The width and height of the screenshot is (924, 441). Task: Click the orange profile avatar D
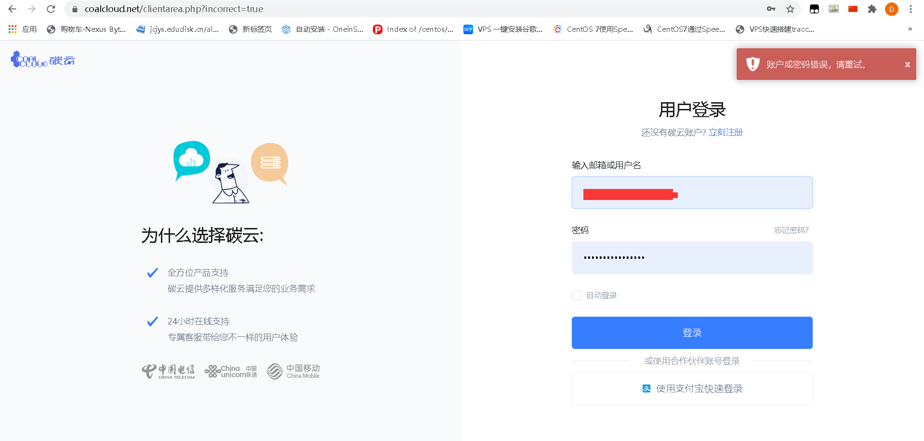pyautogui.click(x=891, y=9)
